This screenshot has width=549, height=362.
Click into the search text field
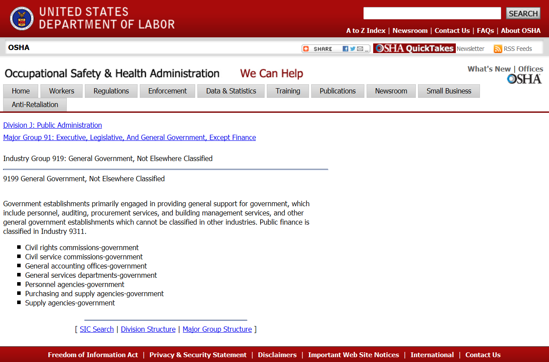[432, 13]
